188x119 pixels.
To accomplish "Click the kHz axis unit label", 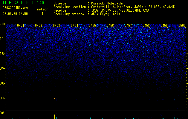I will [3, 24].
